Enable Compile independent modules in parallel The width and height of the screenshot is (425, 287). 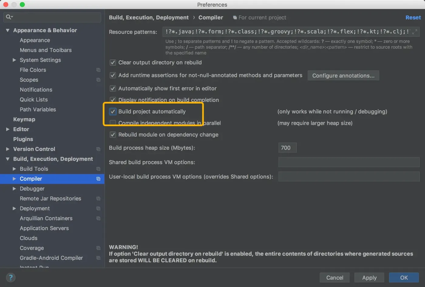point(113,123)
